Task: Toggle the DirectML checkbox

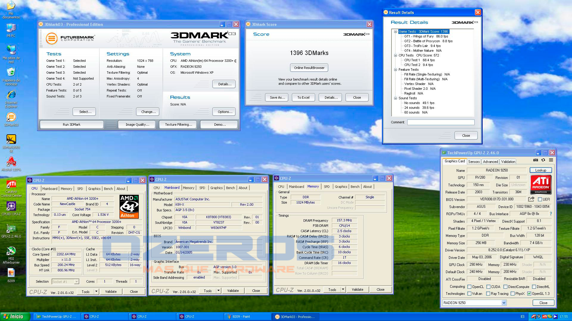Action: pyautogui.click(x=534, y=287)
